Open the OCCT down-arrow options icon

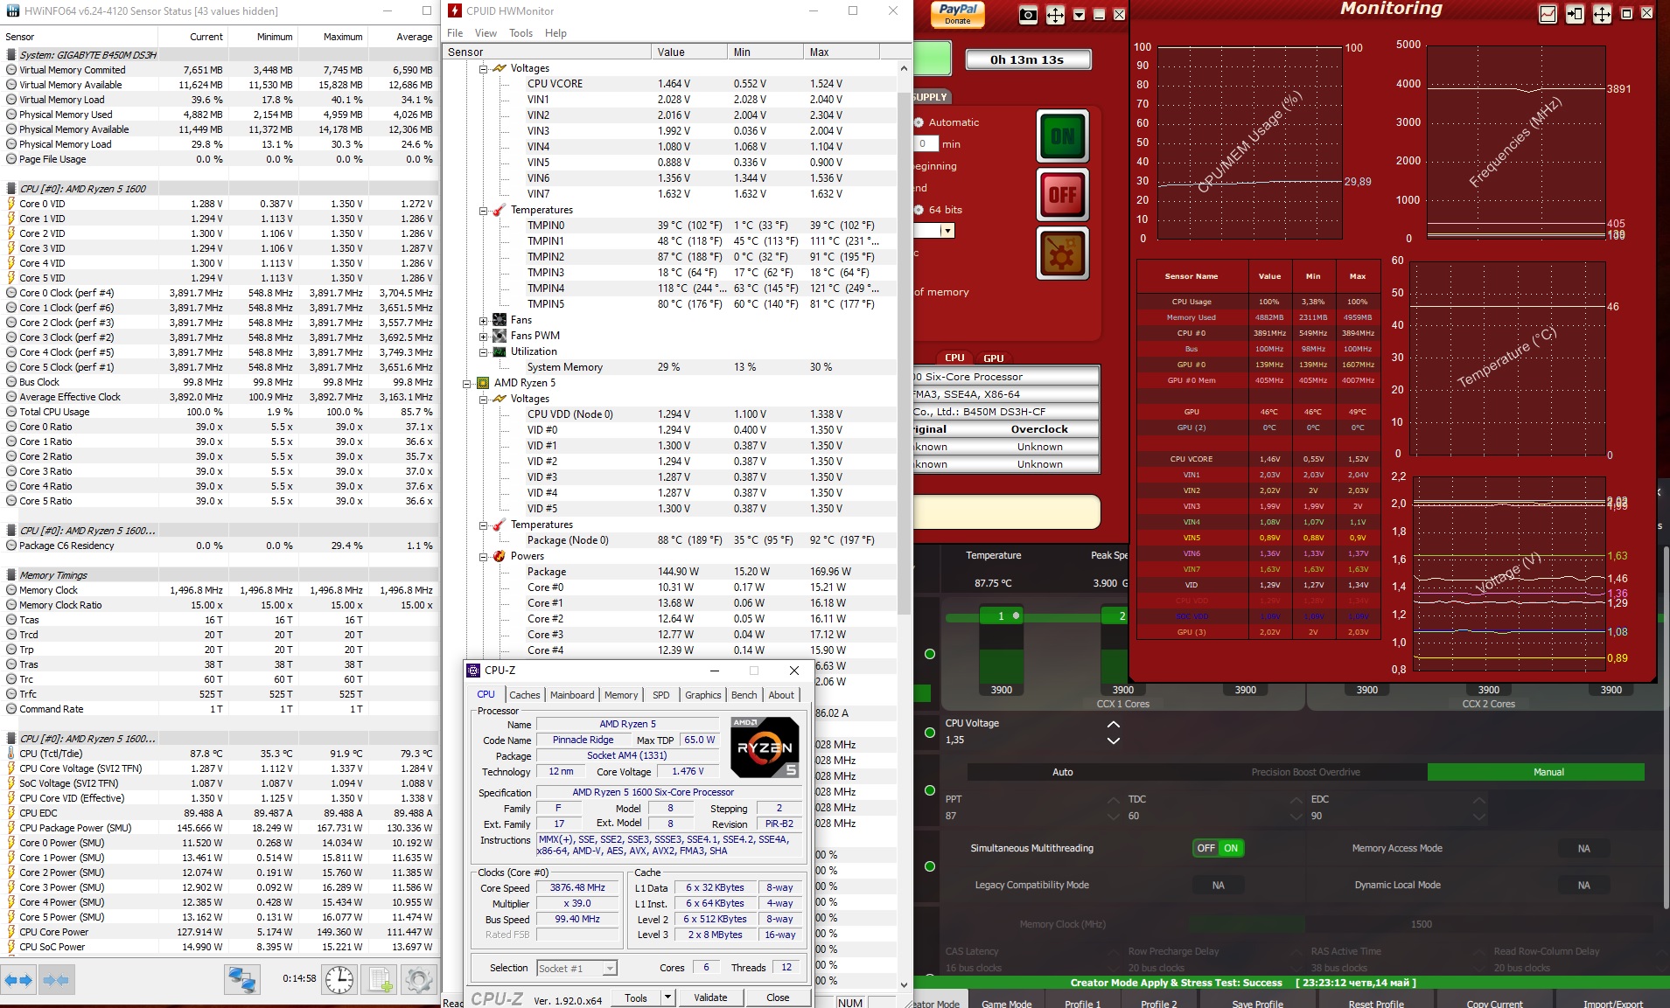click(1079, 15)
